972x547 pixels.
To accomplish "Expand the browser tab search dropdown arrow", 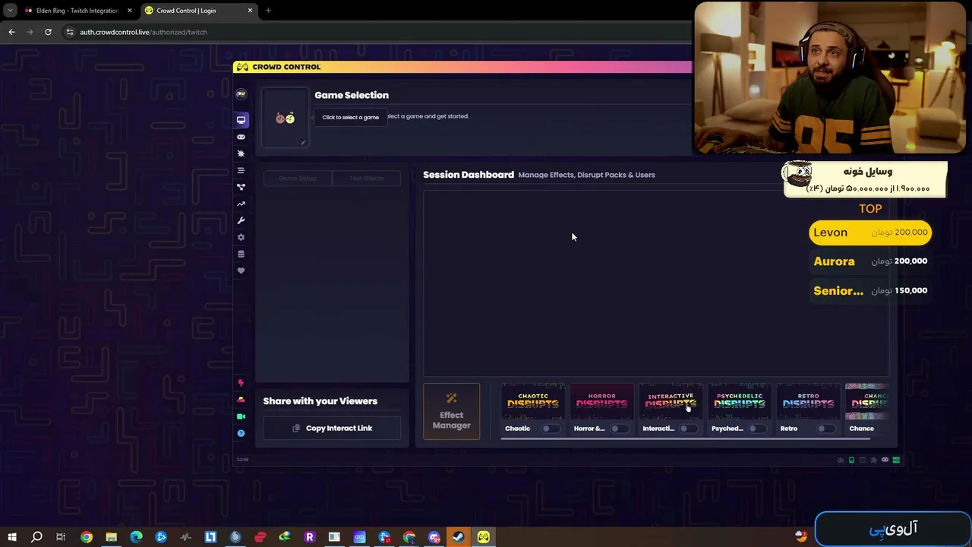I will click(10, 11).
